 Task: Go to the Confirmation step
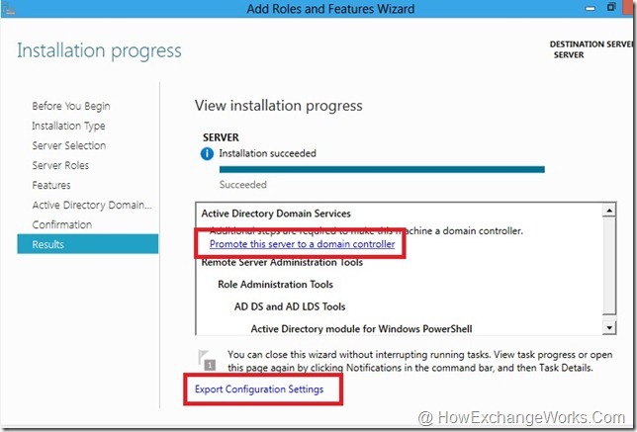[x=61, y=224]
